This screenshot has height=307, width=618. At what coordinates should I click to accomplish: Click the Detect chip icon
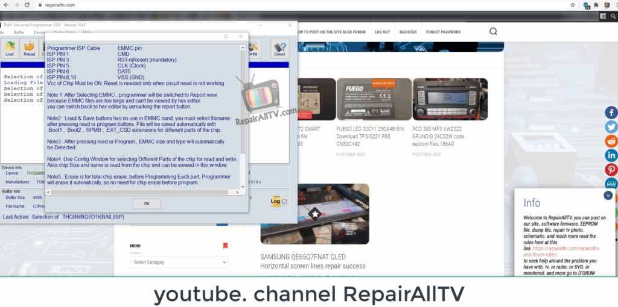click(x=279, y=48)
